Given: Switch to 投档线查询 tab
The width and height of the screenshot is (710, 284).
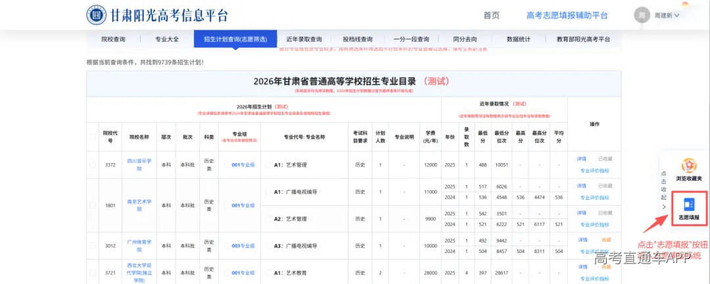Looking at the screenshot, I should [358, 39].
